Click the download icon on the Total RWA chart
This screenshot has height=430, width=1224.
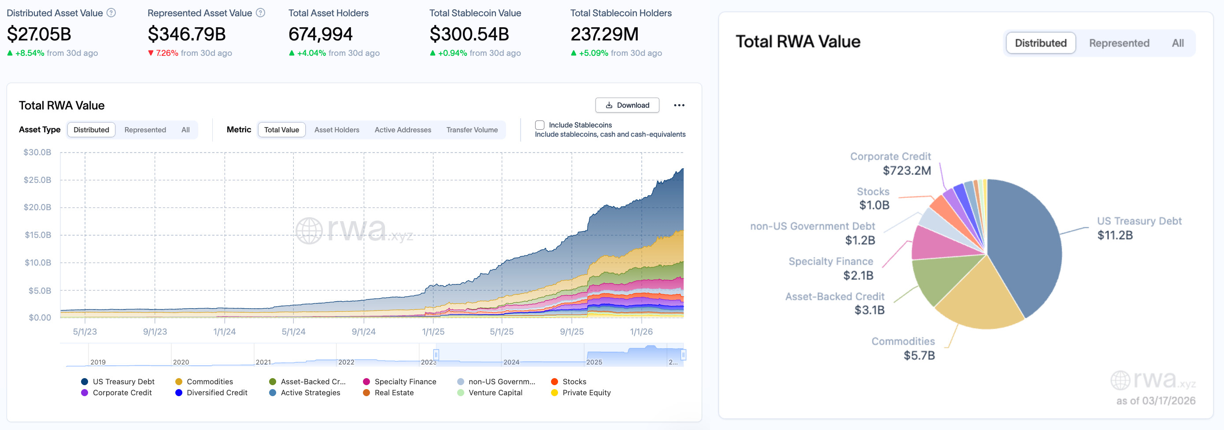coord(609,105)
